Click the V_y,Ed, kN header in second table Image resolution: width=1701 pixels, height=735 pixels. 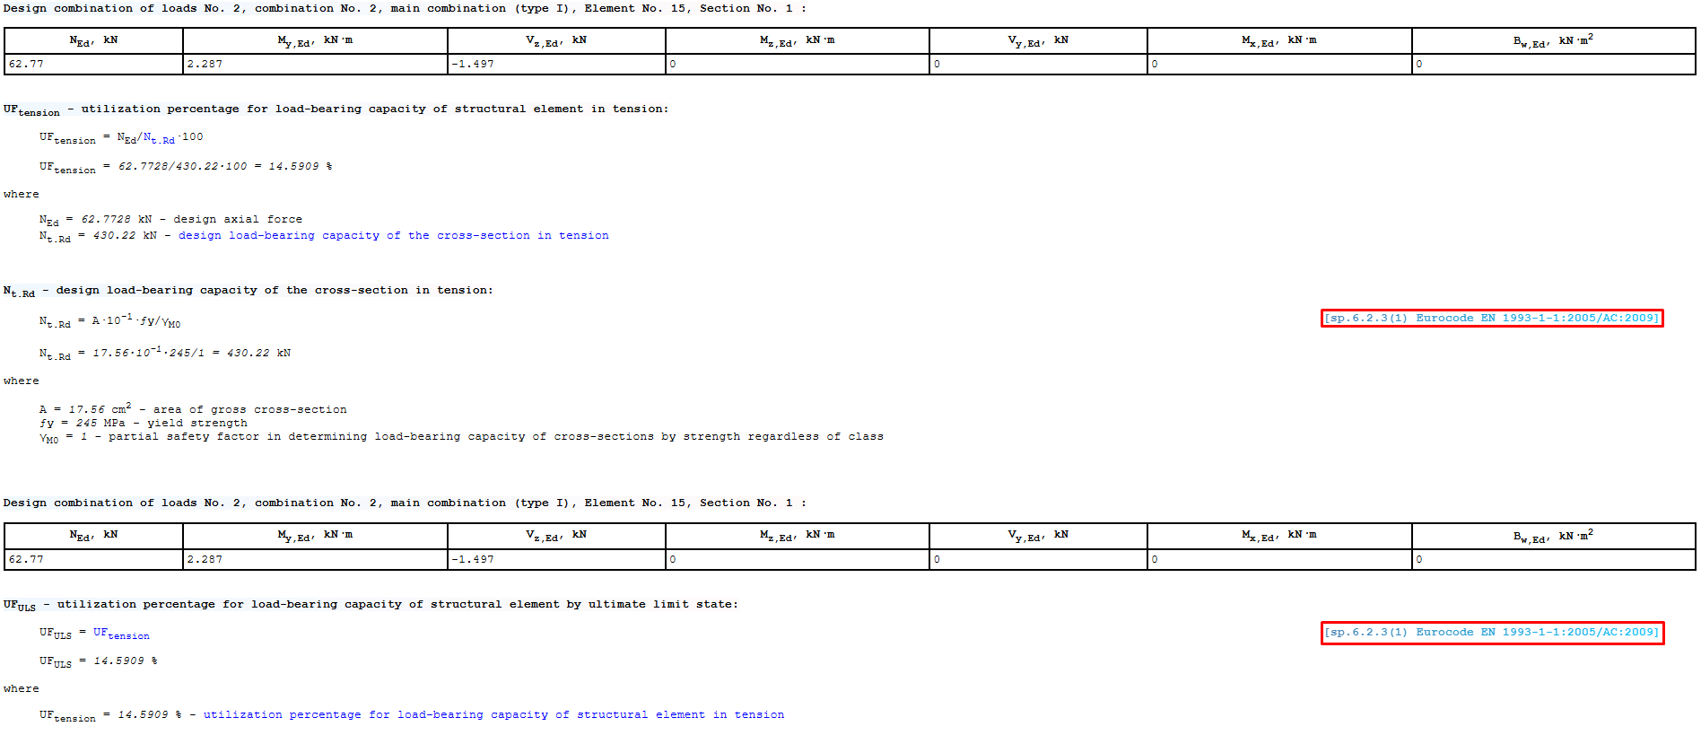tap(1038, 536)
